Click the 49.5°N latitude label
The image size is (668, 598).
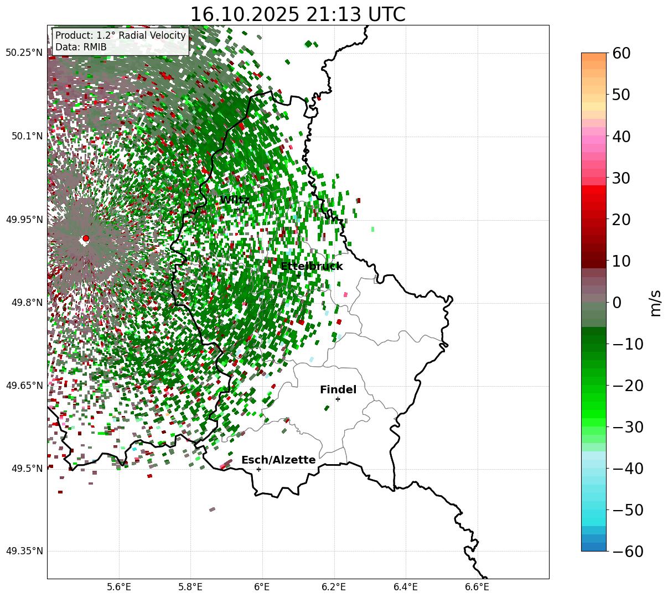(27, 469)
